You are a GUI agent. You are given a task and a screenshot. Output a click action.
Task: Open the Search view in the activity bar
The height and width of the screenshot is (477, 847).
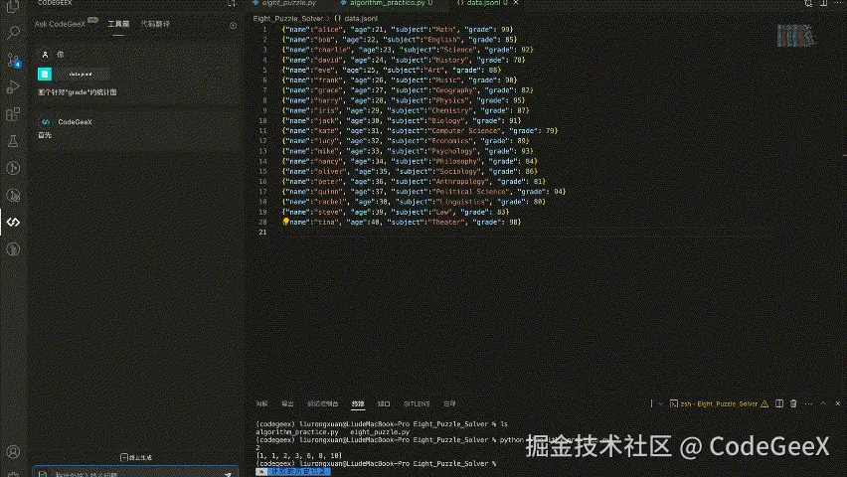tap(13, 33)
